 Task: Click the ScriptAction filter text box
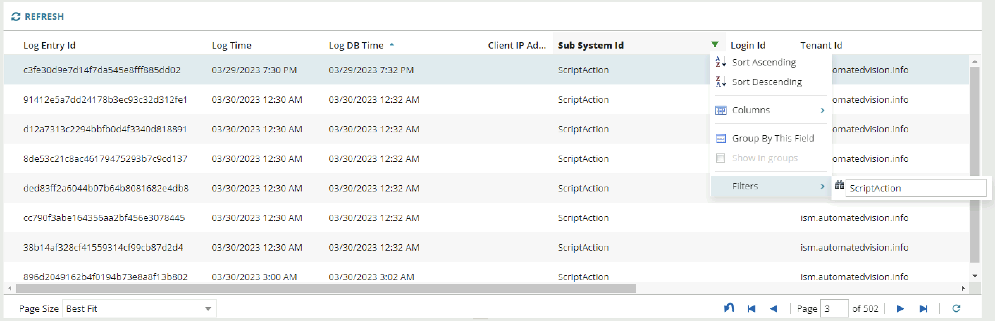point(916,188)
